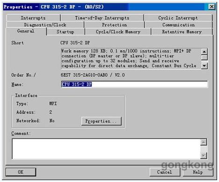Click the description scrollbar thumb
The width and height of the screenshot is (219, 182).
(x=204, y=57)
